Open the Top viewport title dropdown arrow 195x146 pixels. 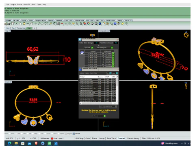tap(10, 31)
